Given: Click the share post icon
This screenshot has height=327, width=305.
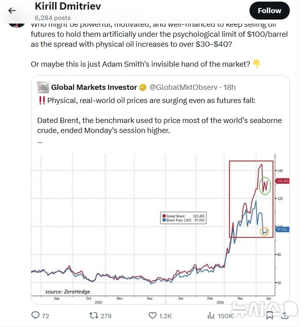Looking at the screenshot, I should point(285,315).
